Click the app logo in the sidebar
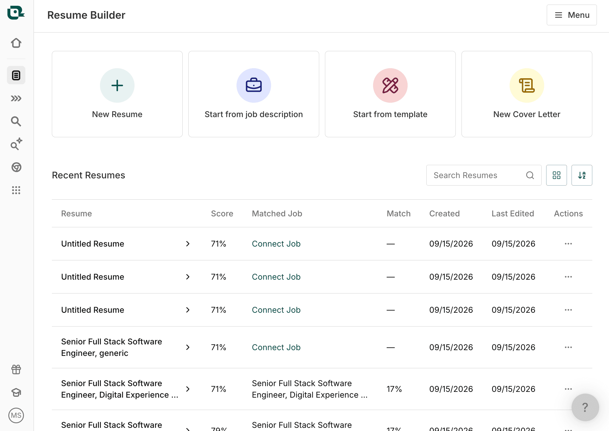This screenshot has height=431, width=609. tap(16, 13)
